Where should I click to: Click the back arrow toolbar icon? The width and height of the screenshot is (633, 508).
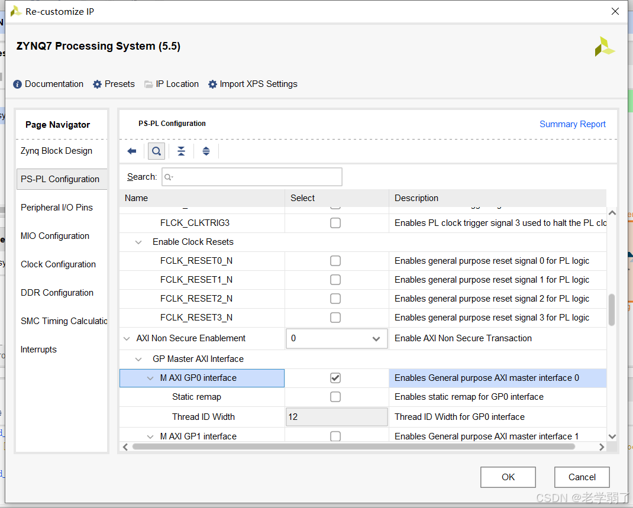(x=131, y=151)
